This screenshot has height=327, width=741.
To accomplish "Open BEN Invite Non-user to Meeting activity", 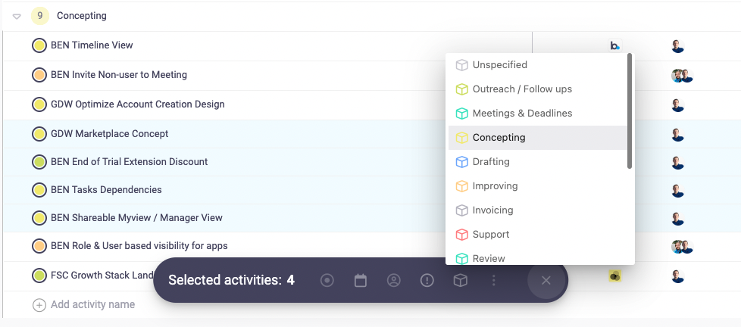I will pos(119,75).
